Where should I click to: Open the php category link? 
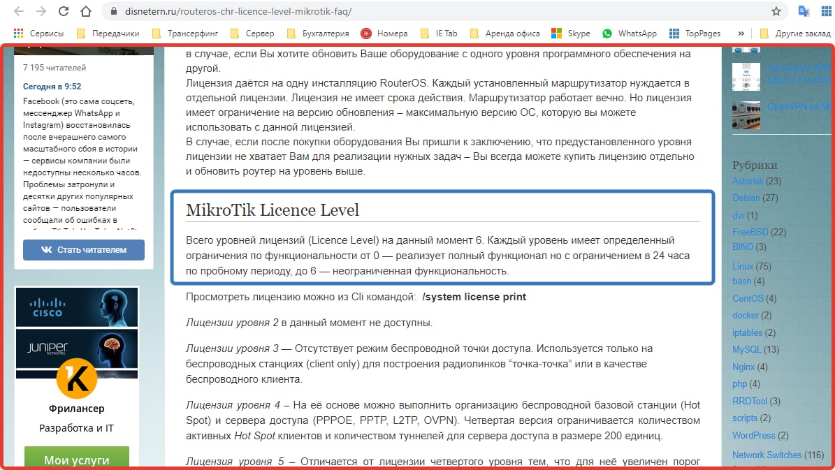[x=740, y=383]
